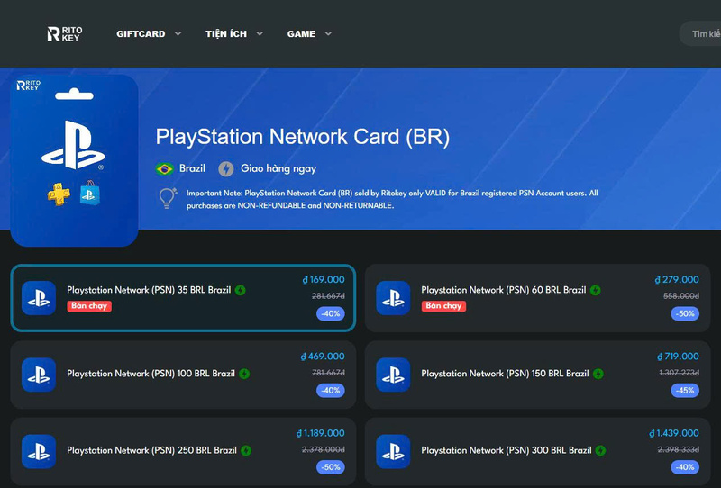Click the crossed-out price 781.667đ
This screenshot has width=721, height=488.
[x=328, y=373]
